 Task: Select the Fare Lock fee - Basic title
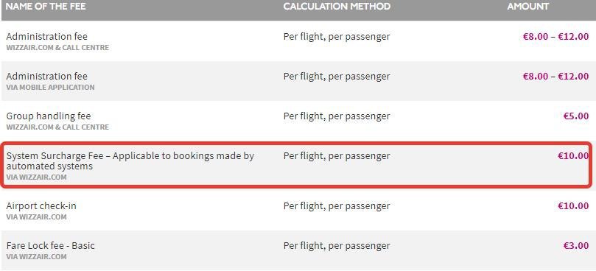pyautogui.click(x=51, y=245)
